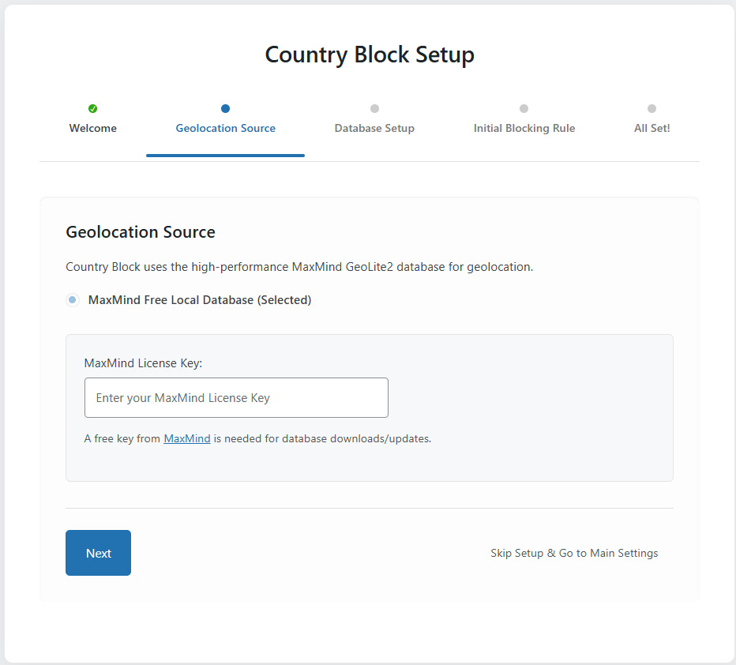736x665 pixels.
Task: Click the blue underline below the active step
Action: coord(226,156)
